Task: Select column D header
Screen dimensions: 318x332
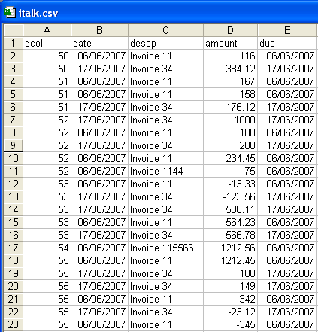Action: pos(230,30)
